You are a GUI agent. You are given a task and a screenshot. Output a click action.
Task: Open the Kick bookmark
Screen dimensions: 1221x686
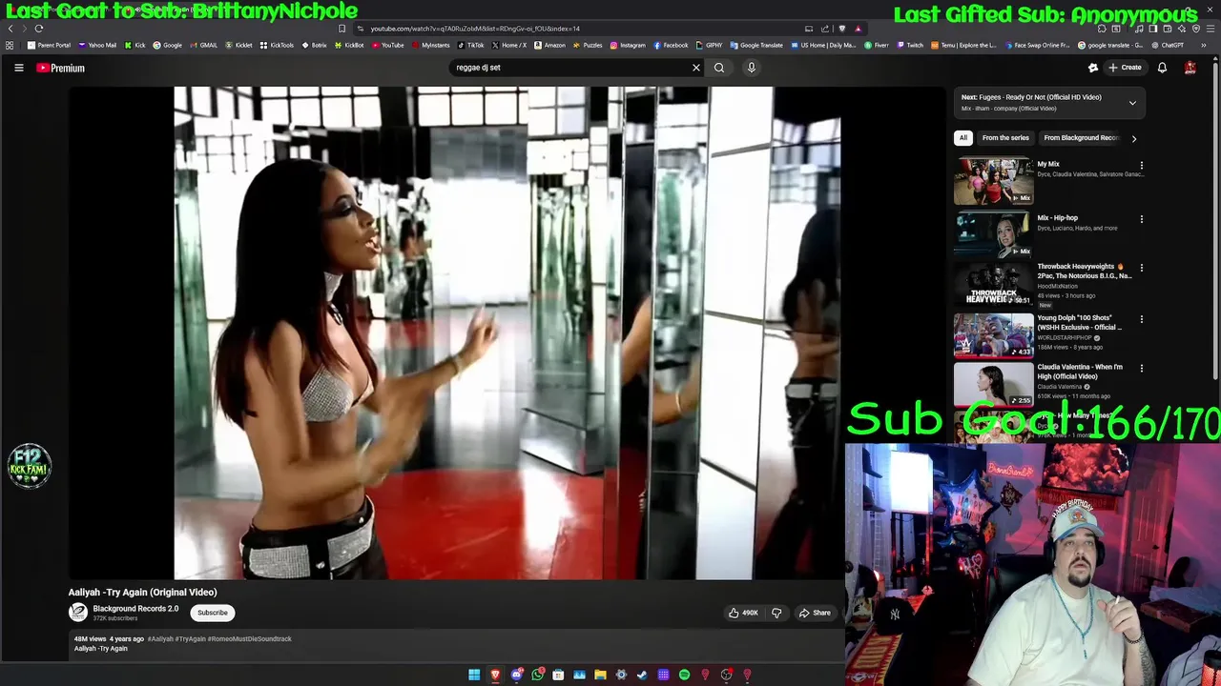135,45
